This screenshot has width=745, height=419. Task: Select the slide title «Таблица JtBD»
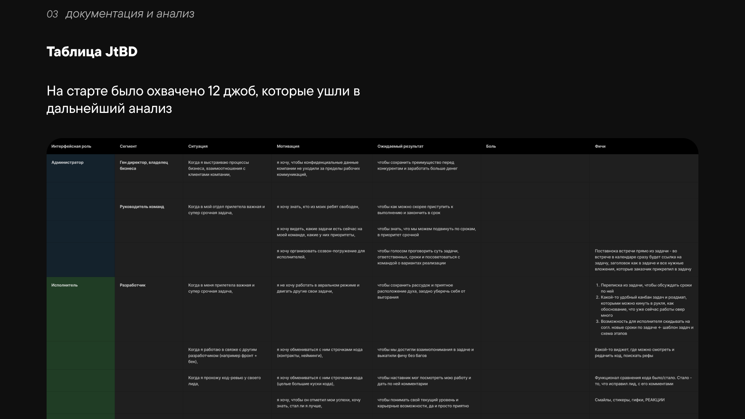click(92, 50)
